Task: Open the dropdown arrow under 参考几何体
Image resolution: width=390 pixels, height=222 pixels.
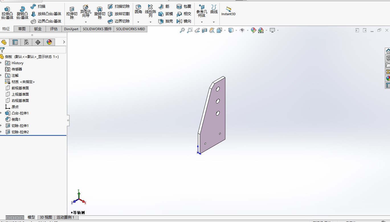Action: tap(202, 22)
